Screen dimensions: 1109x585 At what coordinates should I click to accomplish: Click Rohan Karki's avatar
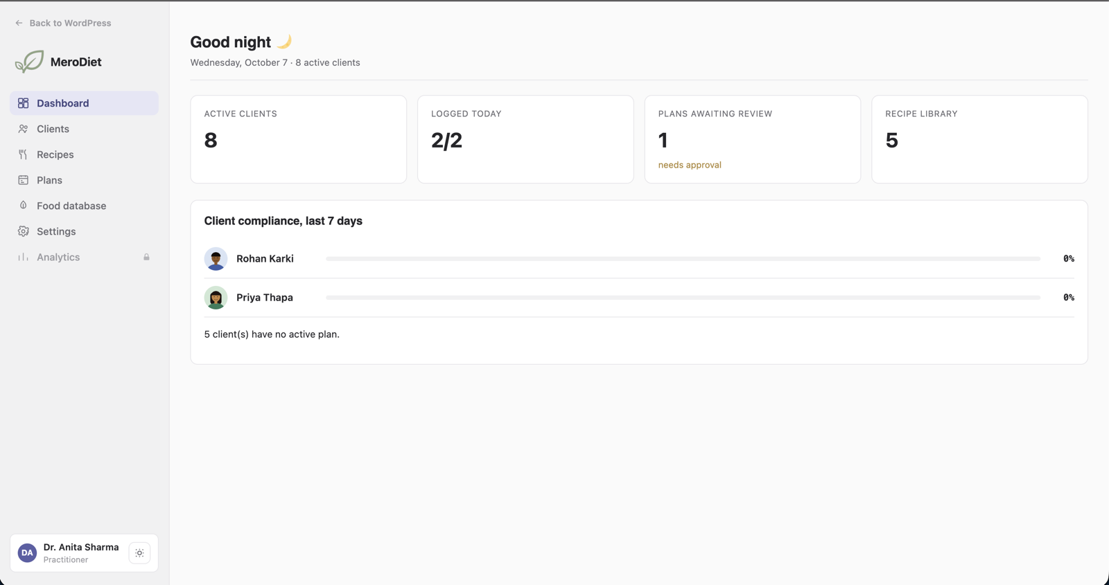(x=216, y=259)
